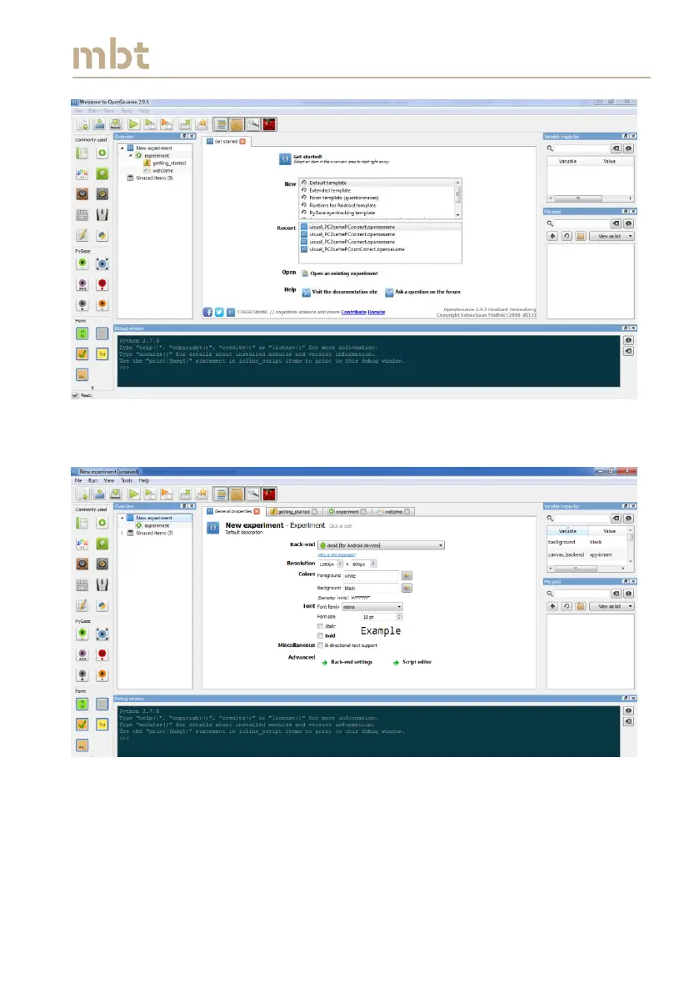Switch to the welcome tab

point(393,511)
